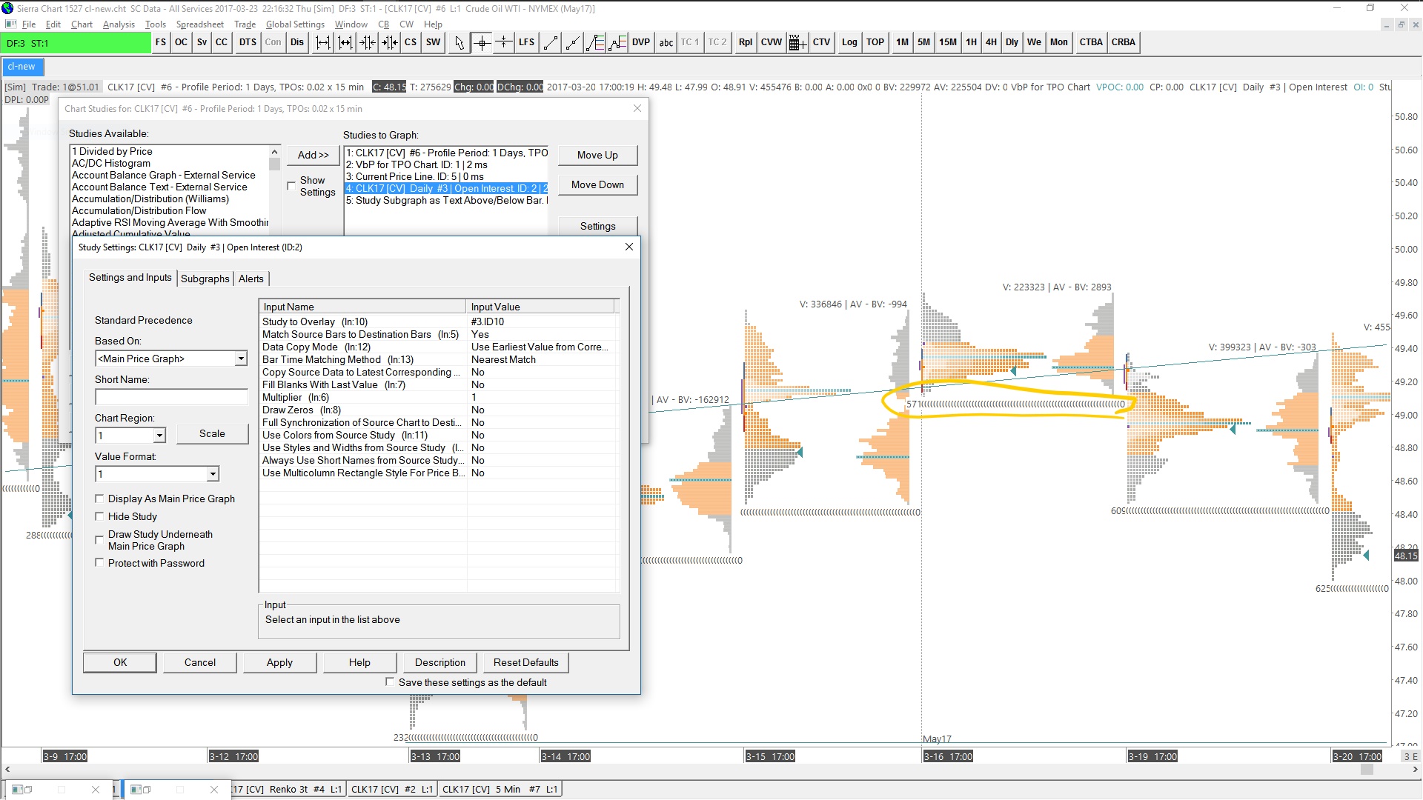This screenshot has width=1423, height=800.
Task: Click the Short Name input field
Action: [x=171, y=397]
